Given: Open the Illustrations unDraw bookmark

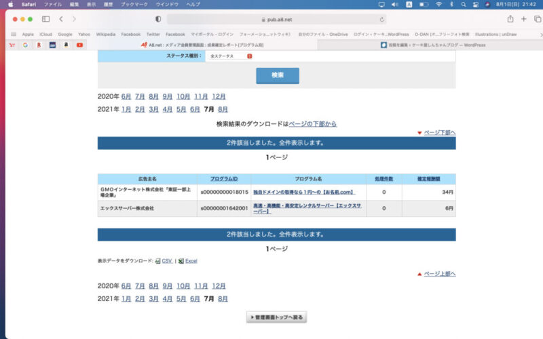Looking at the screenshot, I should click(495, 35).
